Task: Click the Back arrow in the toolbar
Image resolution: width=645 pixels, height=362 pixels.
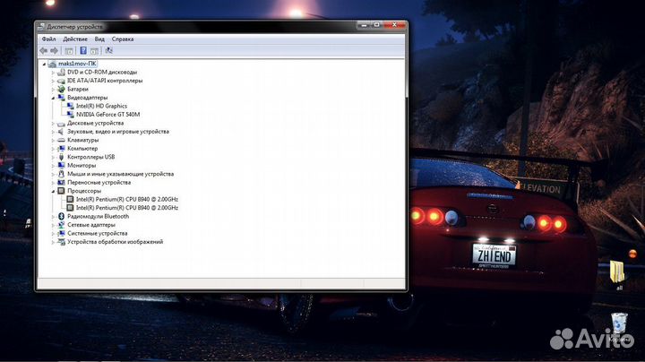Action: [x=44, y=50]
